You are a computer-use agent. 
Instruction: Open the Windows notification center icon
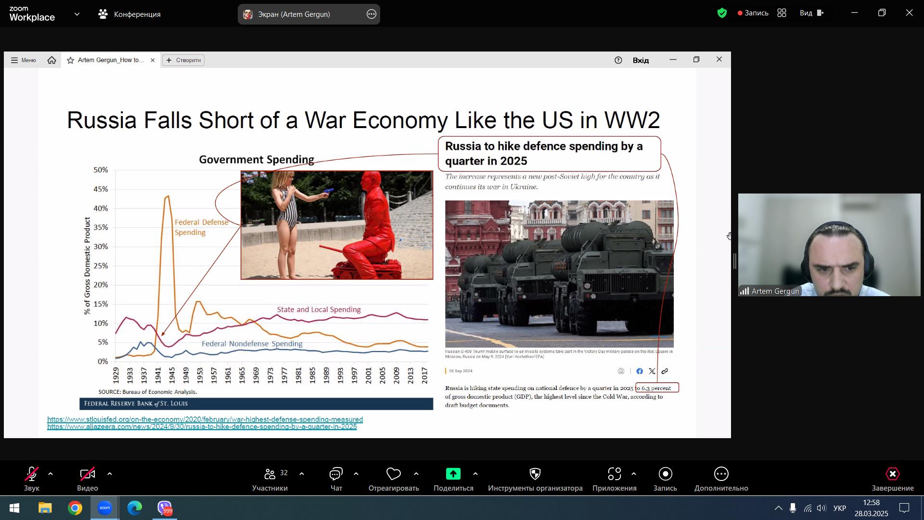coord(904,508)
